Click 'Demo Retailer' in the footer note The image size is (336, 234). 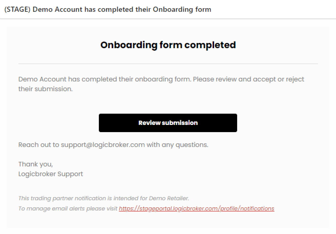click(x=169, y=198)
